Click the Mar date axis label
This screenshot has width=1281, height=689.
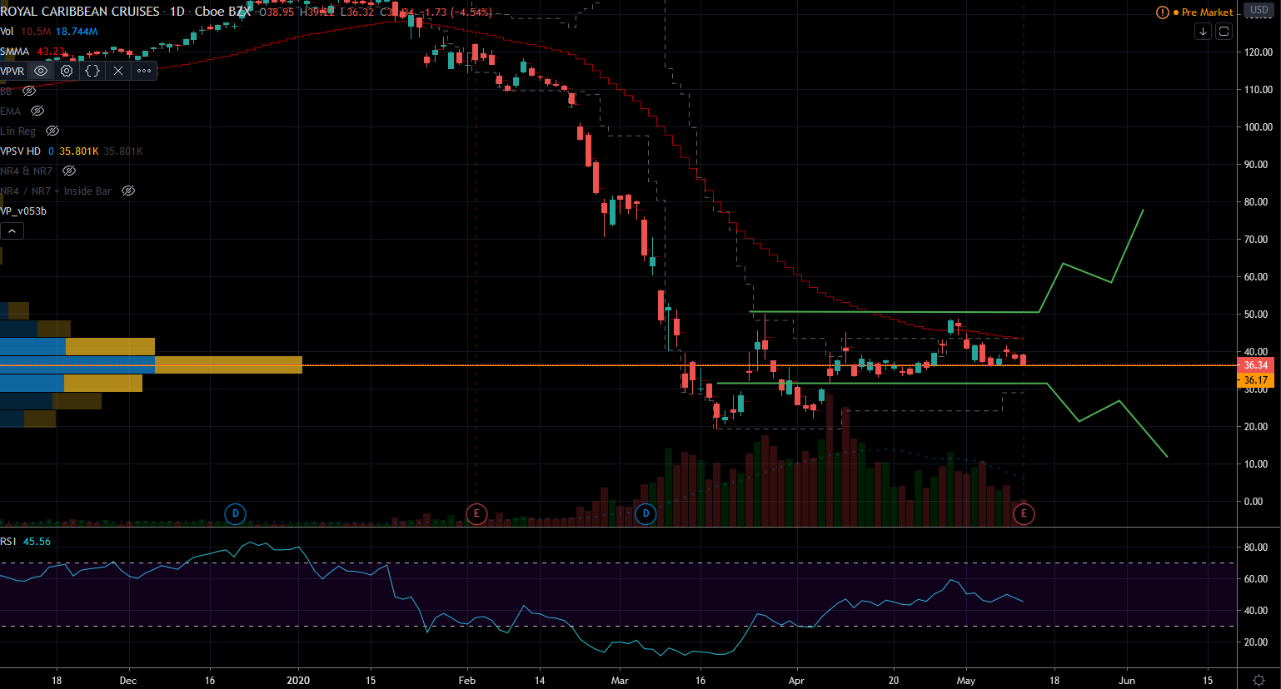pyautogui.click(x=620, y=680)
